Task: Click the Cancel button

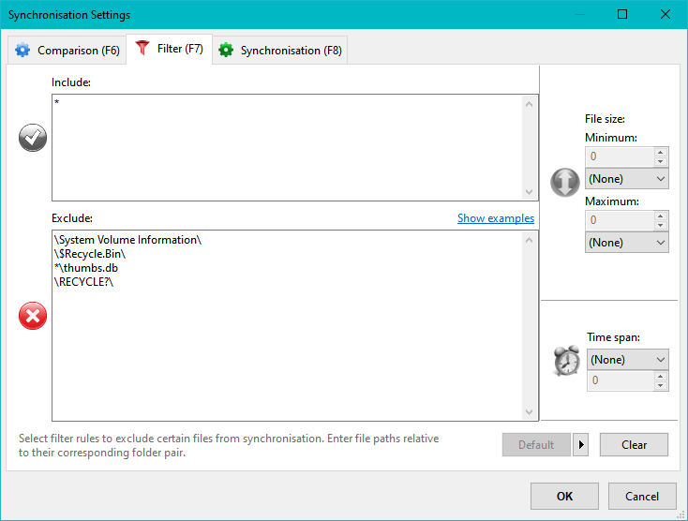Action: click(642, 496)
